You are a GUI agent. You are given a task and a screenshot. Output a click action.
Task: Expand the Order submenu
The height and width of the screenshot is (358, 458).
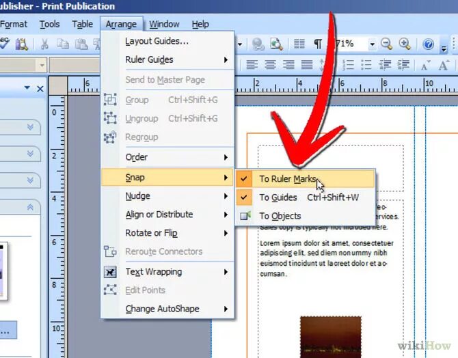167,157
